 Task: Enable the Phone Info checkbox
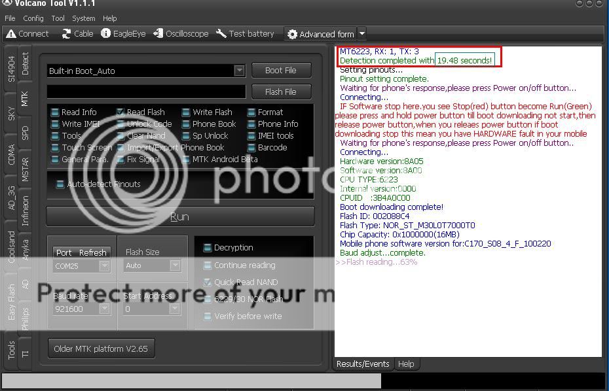point(251,124)
